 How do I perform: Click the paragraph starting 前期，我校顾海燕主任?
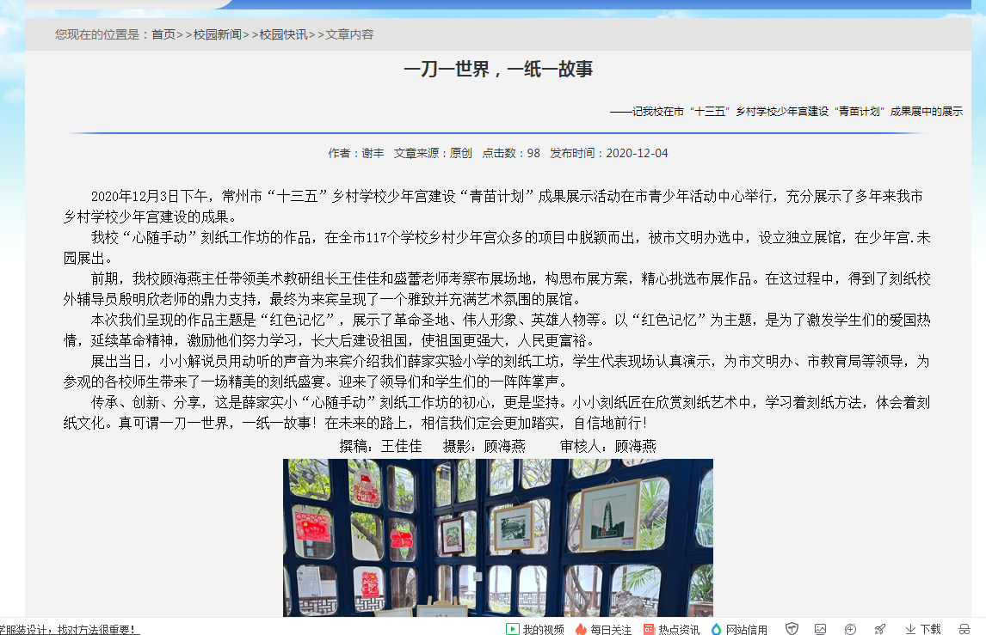[x=496, y=289]
